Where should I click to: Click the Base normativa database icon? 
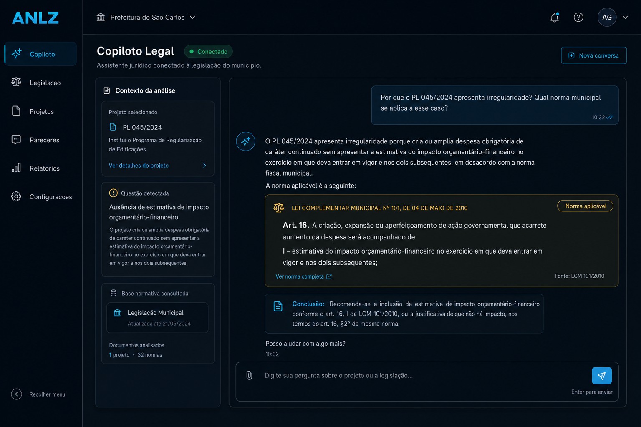point(114,293)
